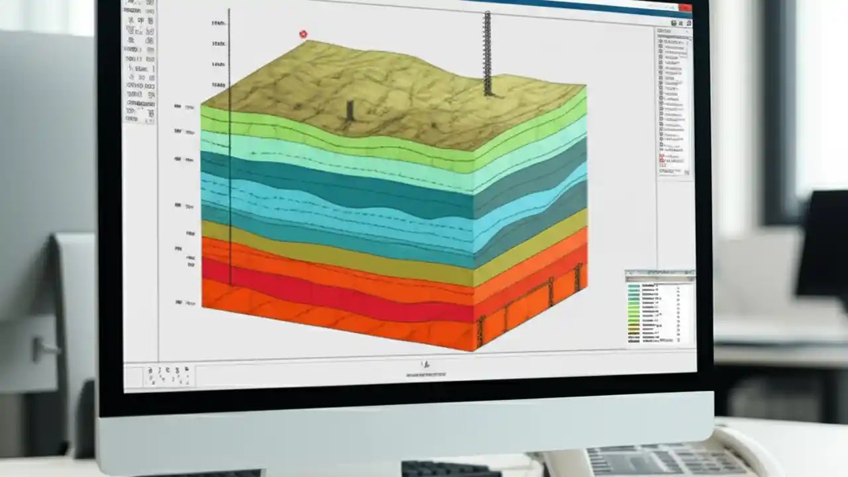Toggle the red-marked item near the tree bottom

pyautogui.click(x=662, y=156)
